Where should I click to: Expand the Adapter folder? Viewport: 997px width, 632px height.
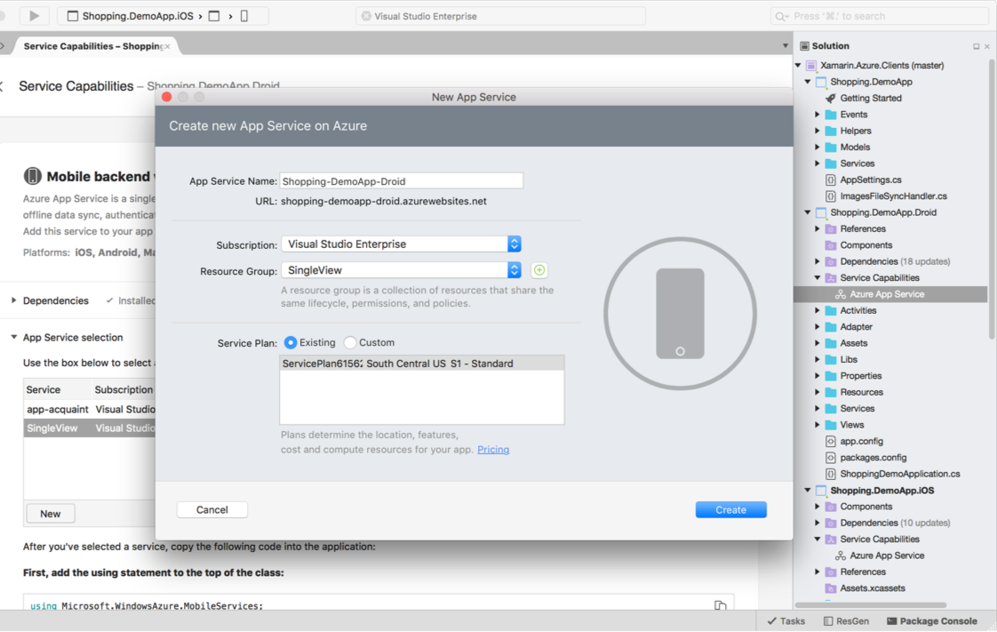pos(818,327)
